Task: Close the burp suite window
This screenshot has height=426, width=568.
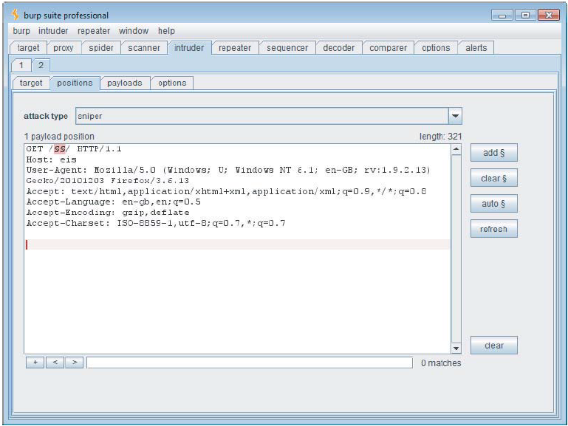Action: [549, 16]
